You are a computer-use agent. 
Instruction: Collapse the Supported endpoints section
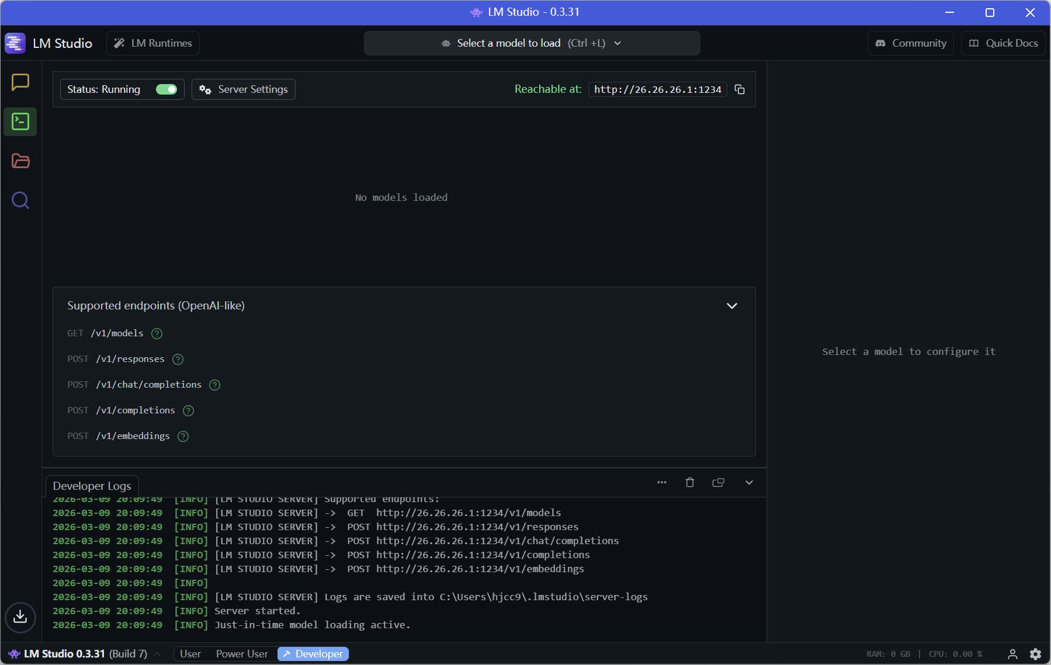coord(731,306)
